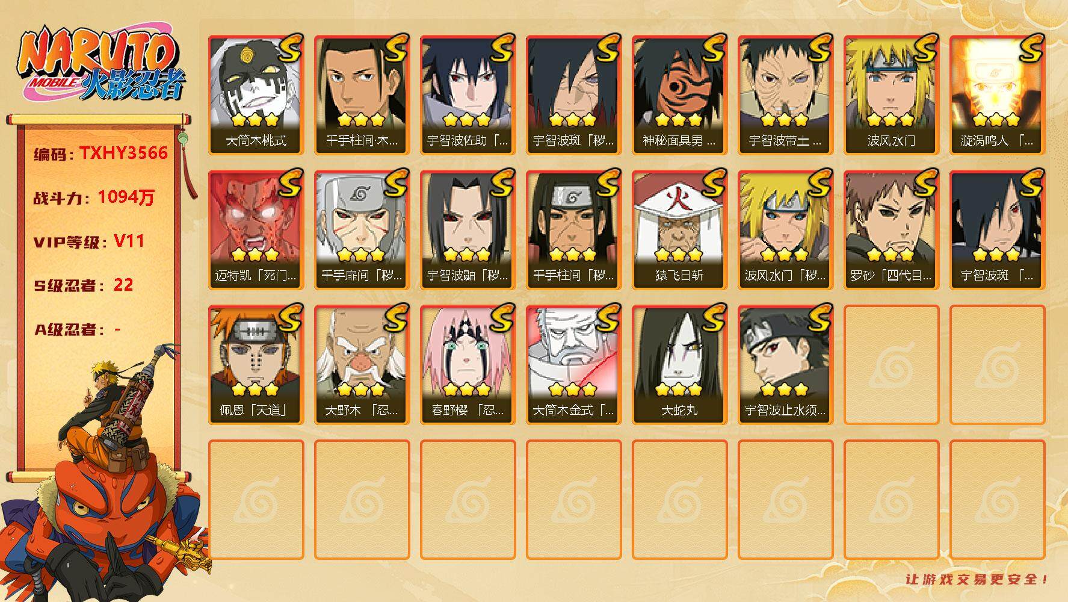Select the 罗砂「四代目」 ninja card
Viewport: 1068px width, 602px height.
coord(891,229)
